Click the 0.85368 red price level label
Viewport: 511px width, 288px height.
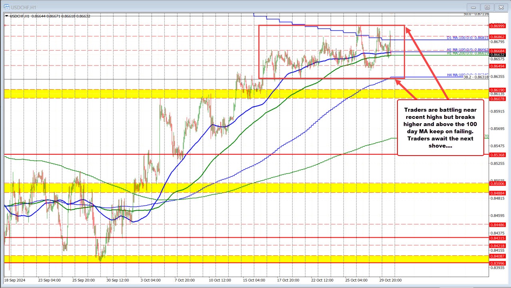pos(497,155)
